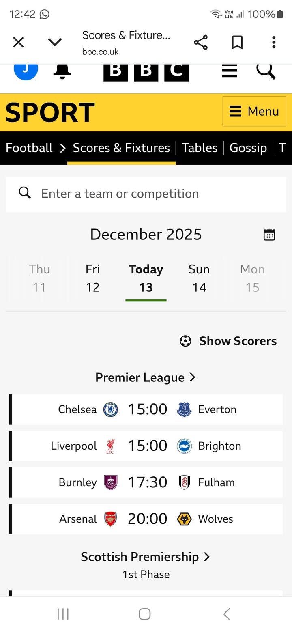Viewport: 292px width, 633px height.
Task: Open the Premier League competition link
Action: [x=146, y=377]
